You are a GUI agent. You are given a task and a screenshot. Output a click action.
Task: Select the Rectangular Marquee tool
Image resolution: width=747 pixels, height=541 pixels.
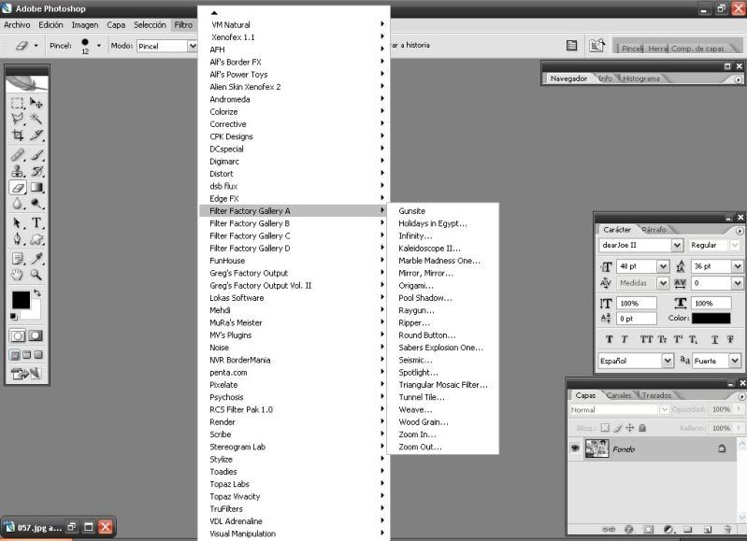[x=18, y=103]
